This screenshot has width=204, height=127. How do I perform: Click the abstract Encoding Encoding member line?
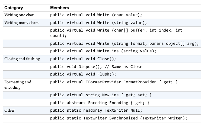(100, 103)
